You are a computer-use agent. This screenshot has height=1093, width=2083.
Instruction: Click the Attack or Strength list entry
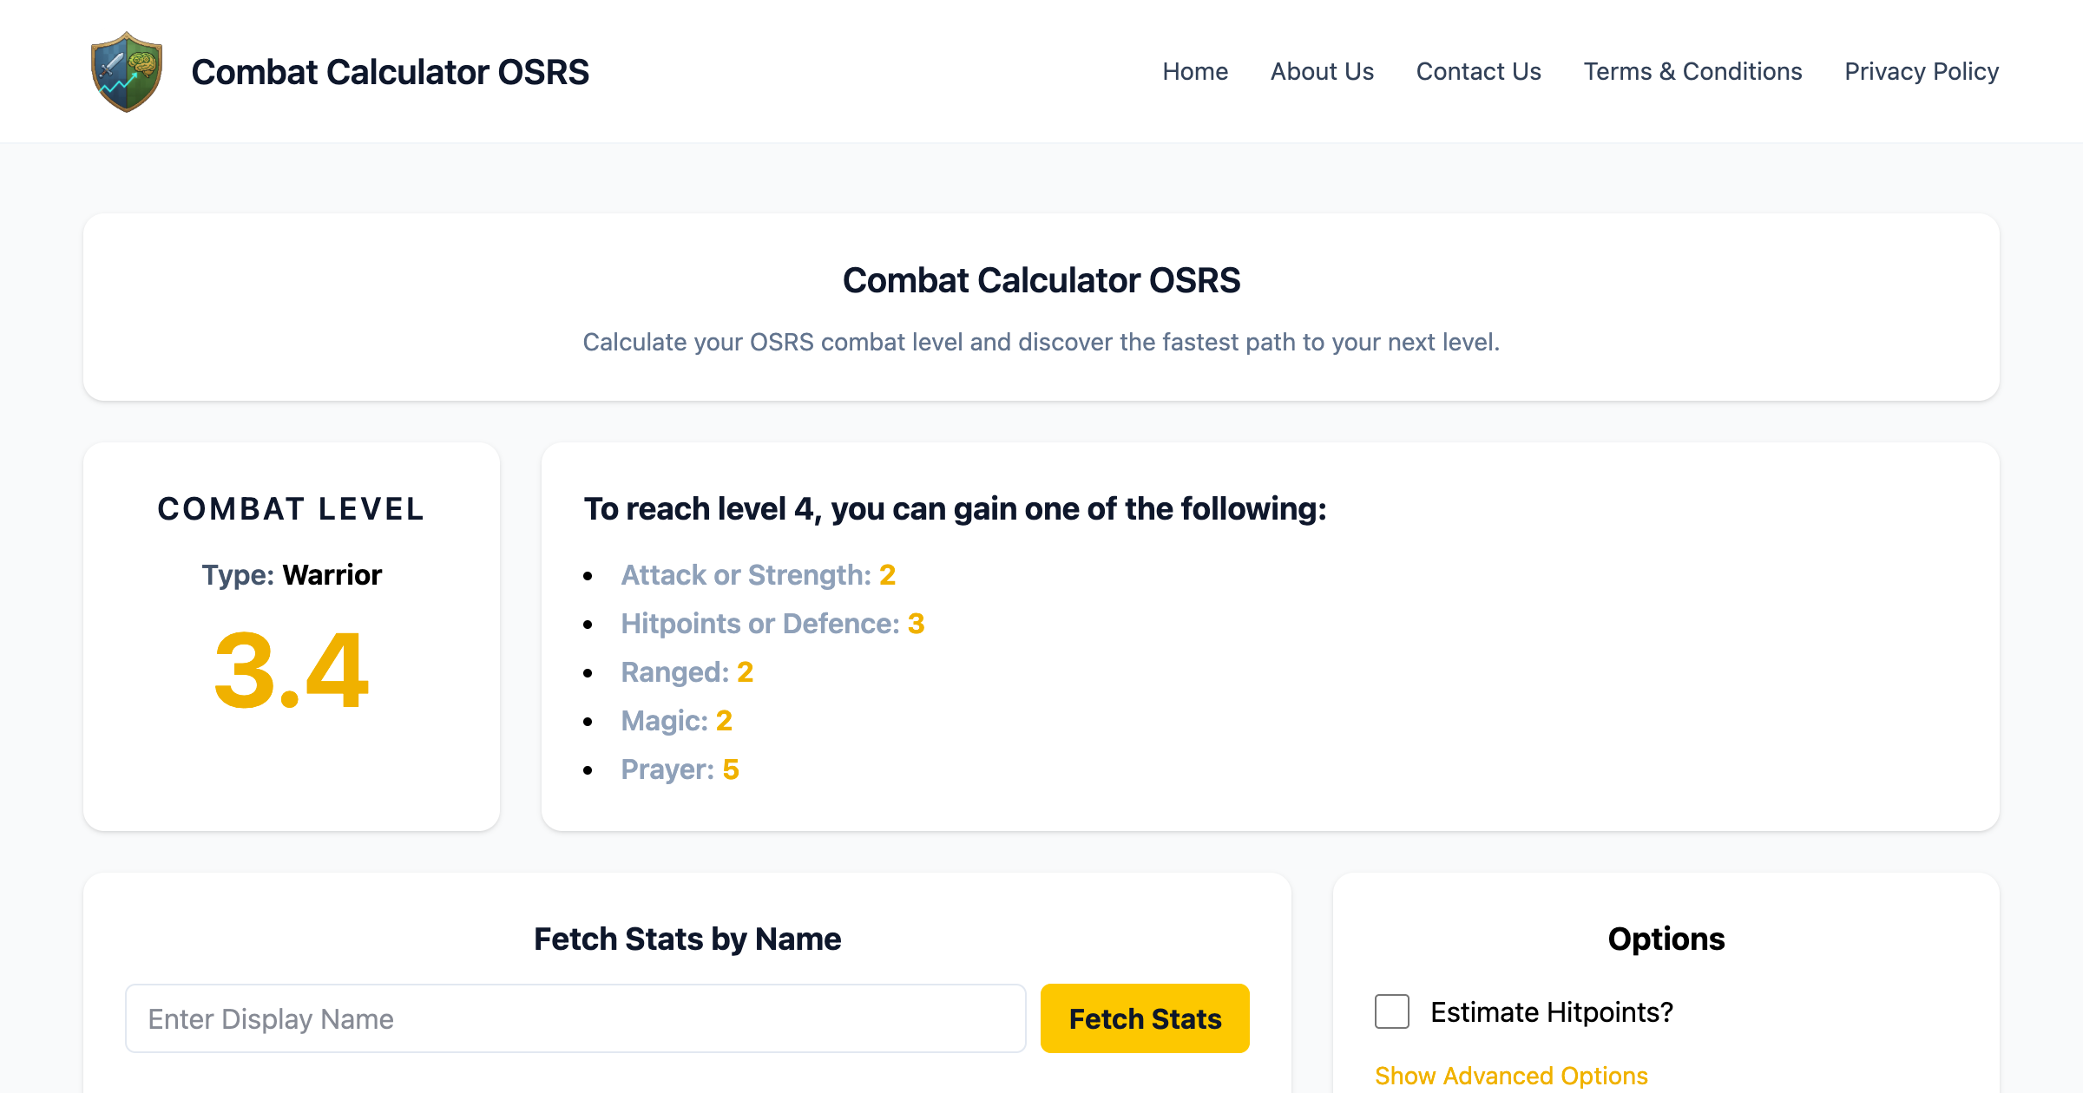[x=758, y=575]
